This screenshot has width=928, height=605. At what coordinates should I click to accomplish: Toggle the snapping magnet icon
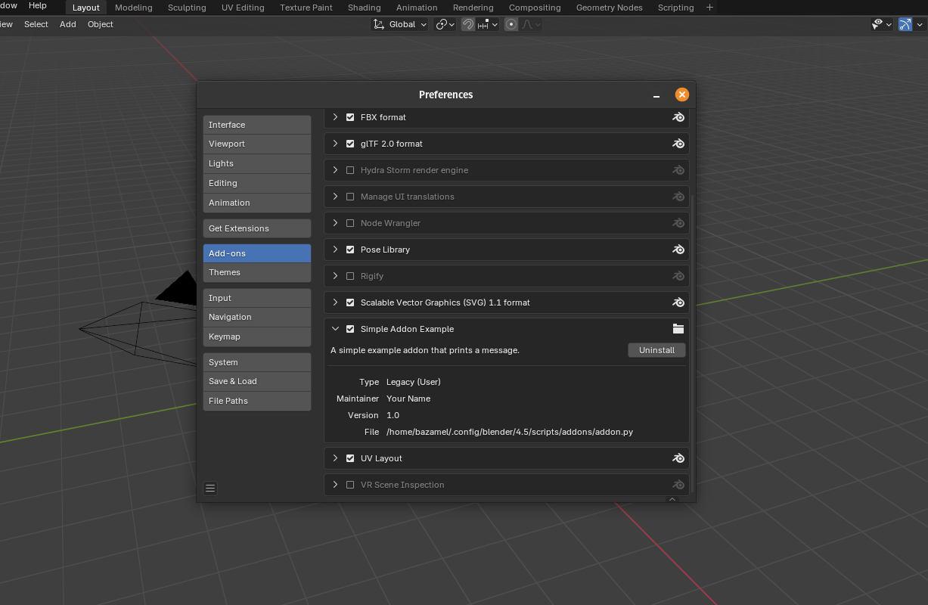pyautogui.click(x=468, y=24)
